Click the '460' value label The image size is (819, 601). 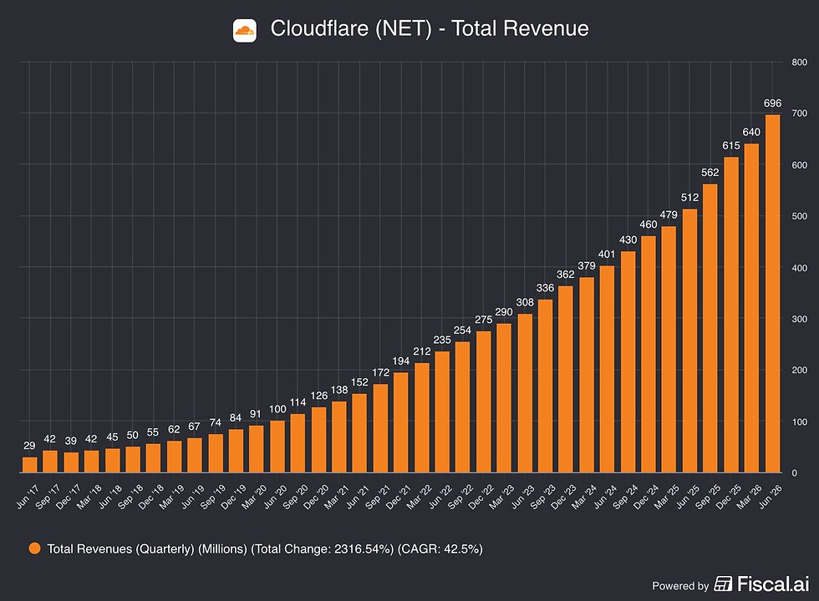(x=649, y=225)
